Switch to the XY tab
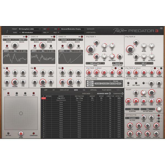The width and height of the screenshot is (165, 165). pos(54,90)
